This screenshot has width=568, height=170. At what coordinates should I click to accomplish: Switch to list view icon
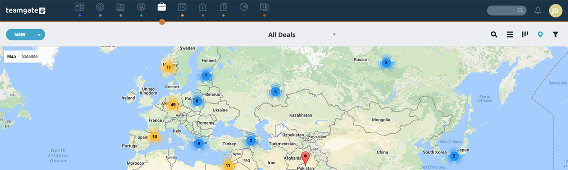click(510, 34)
